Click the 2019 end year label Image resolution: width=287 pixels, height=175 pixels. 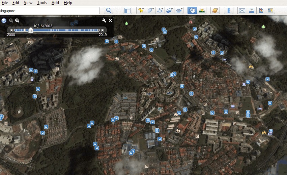click(x=103, y=35)
